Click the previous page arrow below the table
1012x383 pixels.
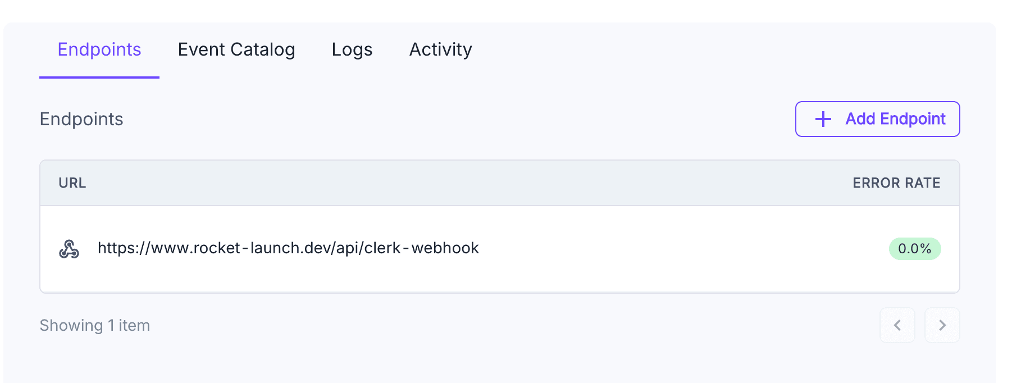tap(897, 325)
